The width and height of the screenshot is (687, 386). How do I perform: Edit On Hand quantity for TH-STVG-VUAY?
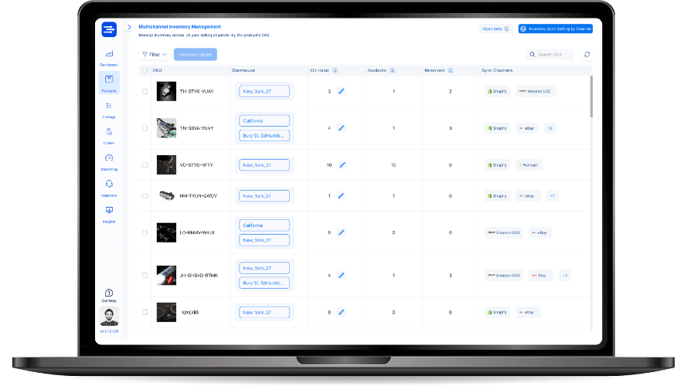pos(342,91)
